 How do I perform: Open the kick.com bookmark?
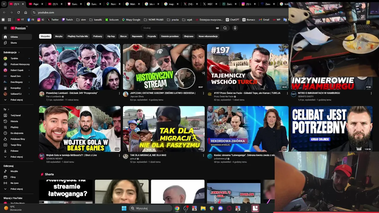(x=112, y=20)
